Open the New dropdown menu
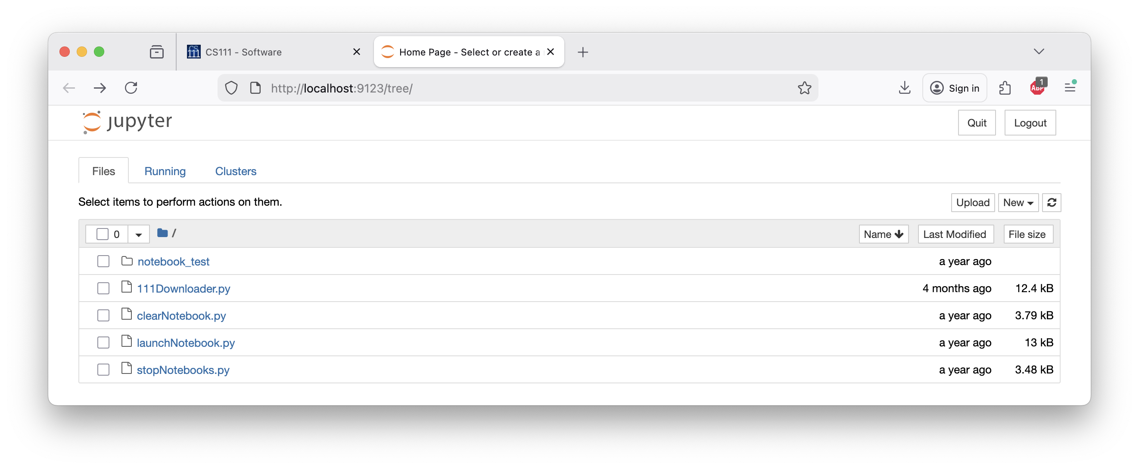The height and width of the screenshot is (469, 1139). click(1018, 202)
